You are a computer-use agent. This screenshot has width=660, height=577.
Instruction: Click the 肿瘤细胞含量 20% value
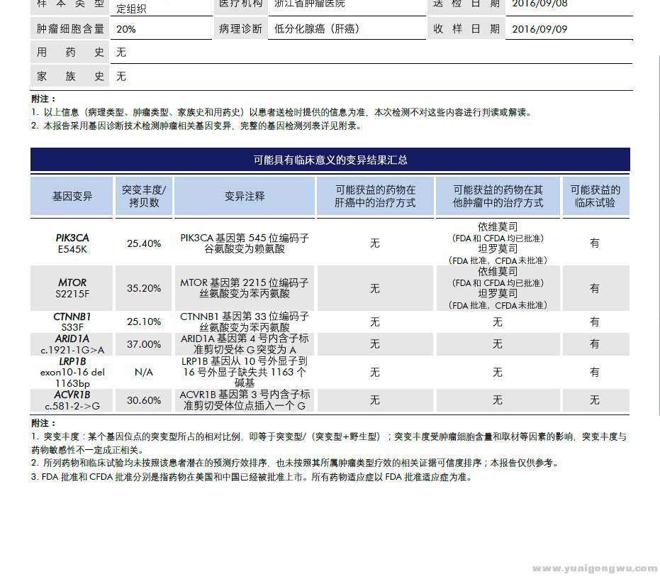click(x=126, y=29)
